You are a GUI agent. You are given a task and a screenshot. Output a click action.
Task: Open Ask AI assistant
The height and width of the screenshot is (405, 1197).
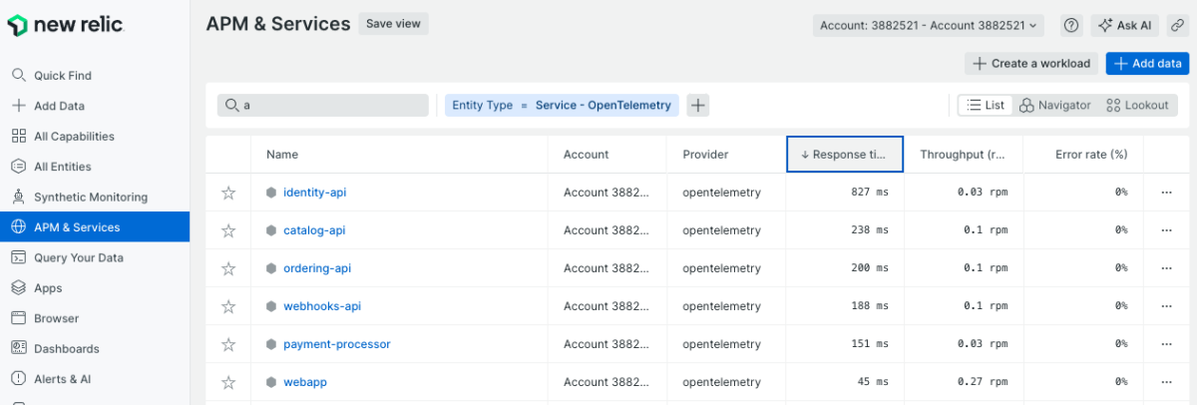coord(1124,25)
